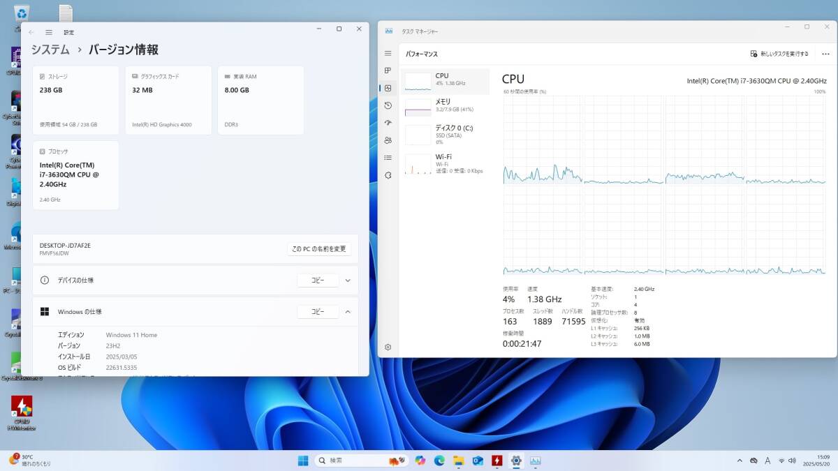Switch to Task Manager on taskbar
This screenshot has height=471, width=838.
(x=535, y=461)
